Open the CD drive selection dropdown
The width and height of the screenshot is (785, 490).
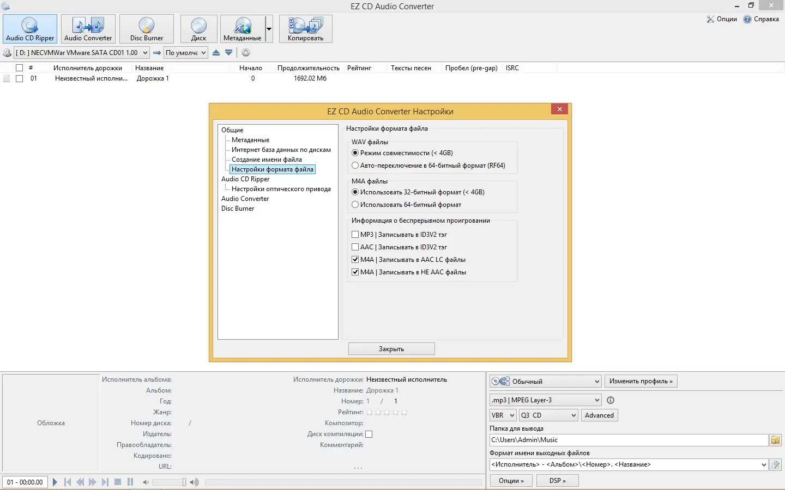[82, 53]
